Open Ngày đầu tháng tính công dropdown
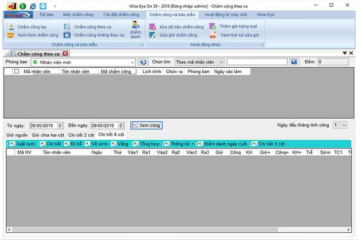 click(344, 125)
